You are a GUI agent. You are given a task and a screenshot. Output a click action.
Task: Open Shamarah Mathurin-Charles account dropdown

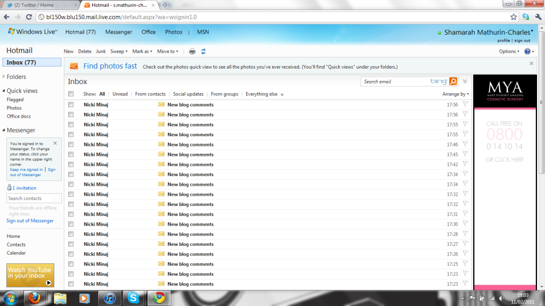tap(489, 32)
